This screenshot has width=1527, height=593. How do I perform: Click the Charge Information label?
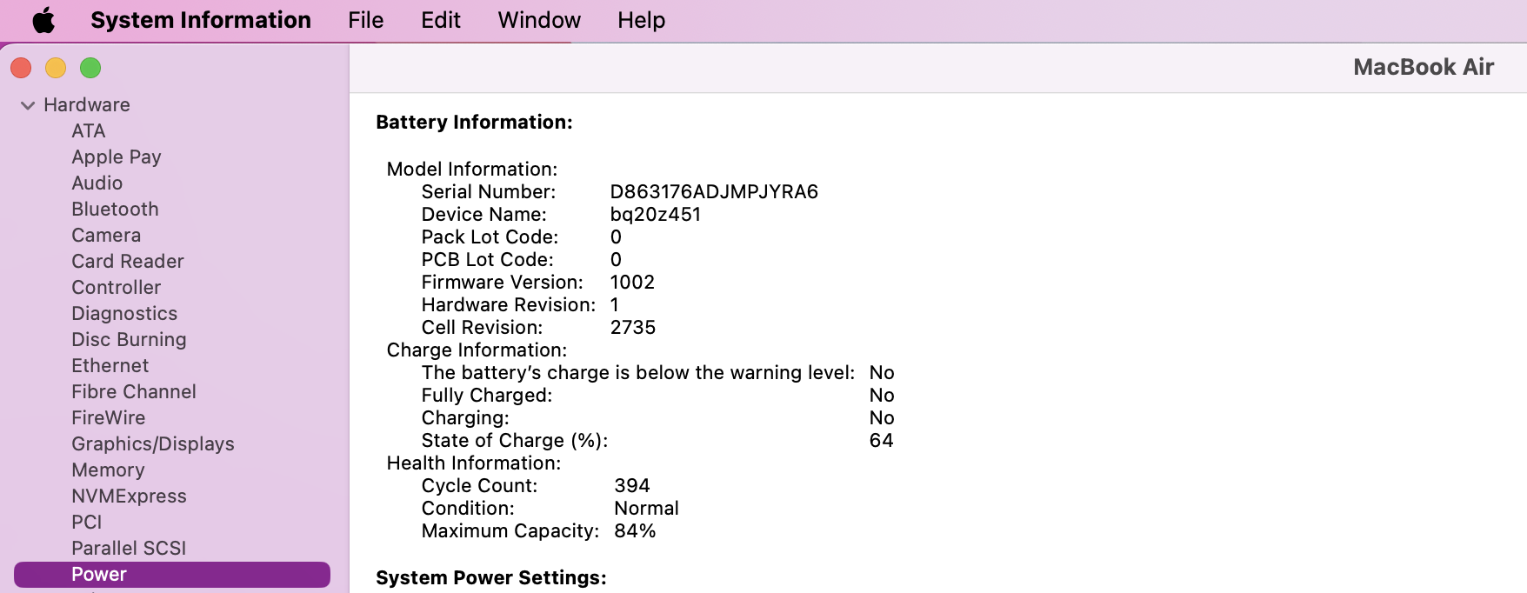(x=477, y=350)
